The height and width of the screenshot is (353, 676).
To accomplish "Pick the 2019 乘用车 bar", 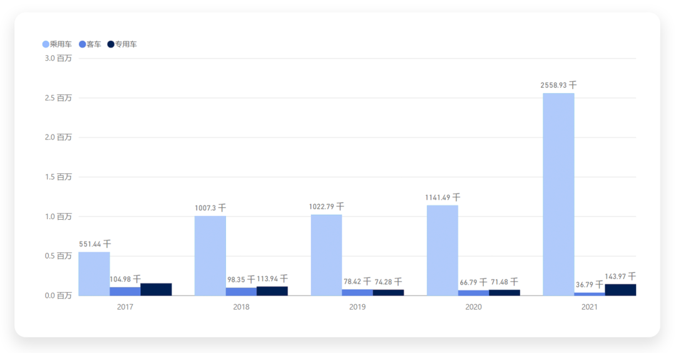I will click(x=326, y=255).
